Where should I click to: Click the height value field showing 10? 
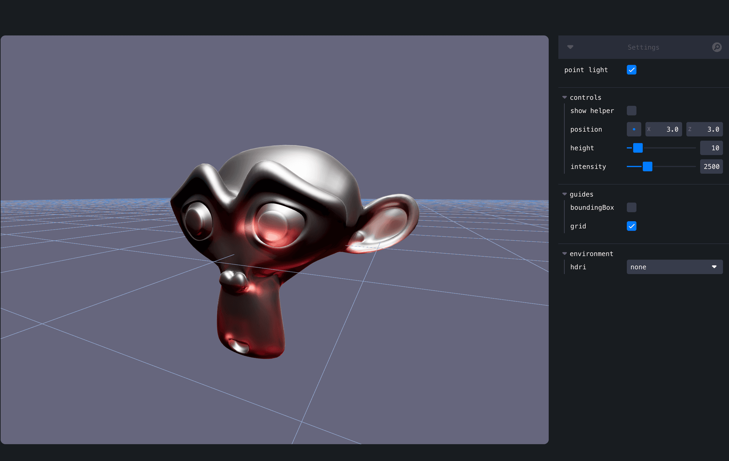[x=712, y=148]
